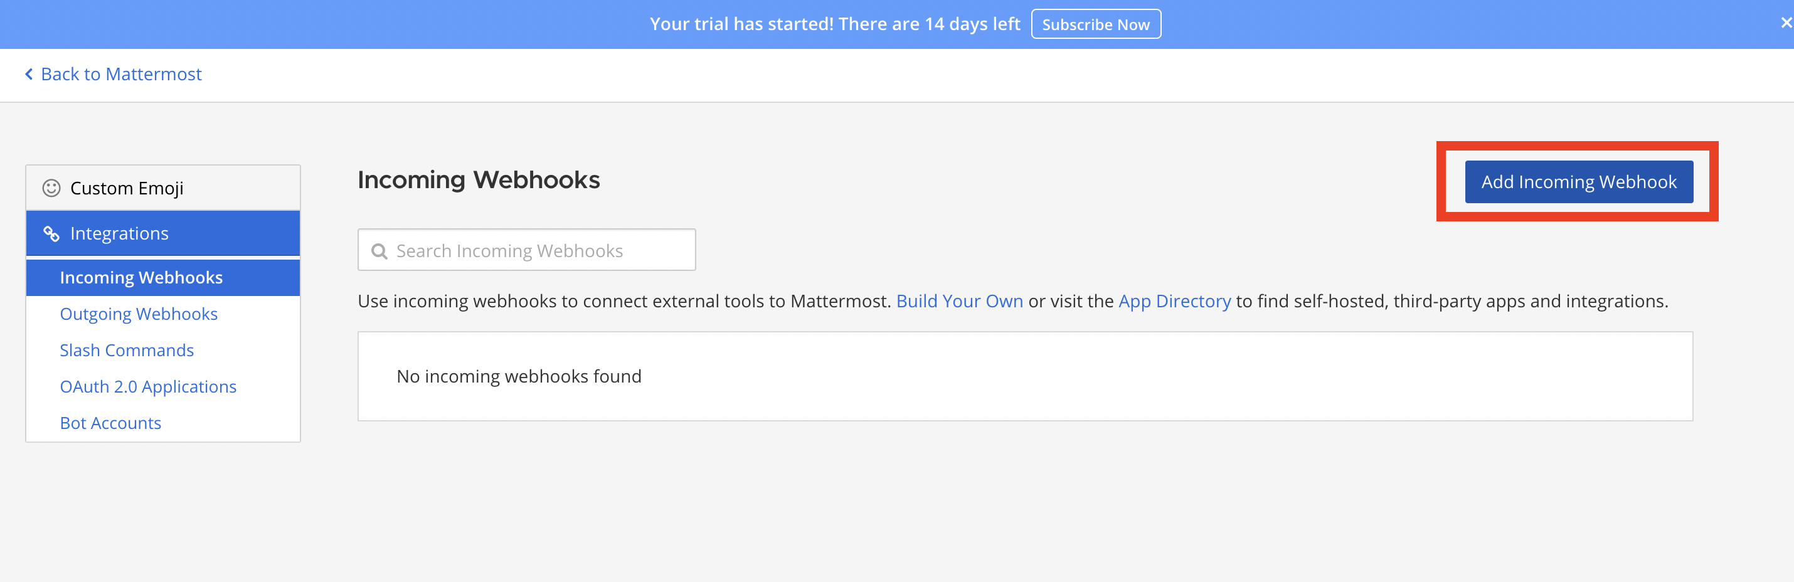This screenshot has height=582, width=1794.
Task: Click the smiley Custom Emoji icon
Action: click(x=51, y=188)
